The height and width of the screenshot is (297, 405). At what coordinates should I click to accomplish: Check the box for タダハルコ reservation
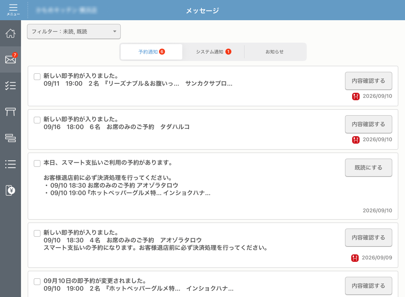(37, 120)
